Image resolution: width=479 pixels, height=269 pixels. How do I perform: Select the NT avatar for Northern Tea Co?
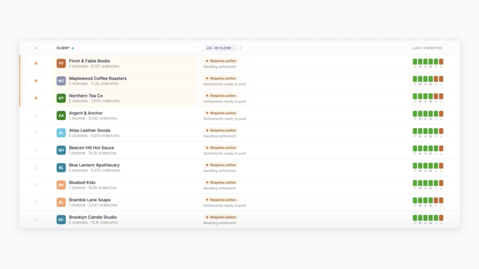pyautogui.click(x=61, y=98)
